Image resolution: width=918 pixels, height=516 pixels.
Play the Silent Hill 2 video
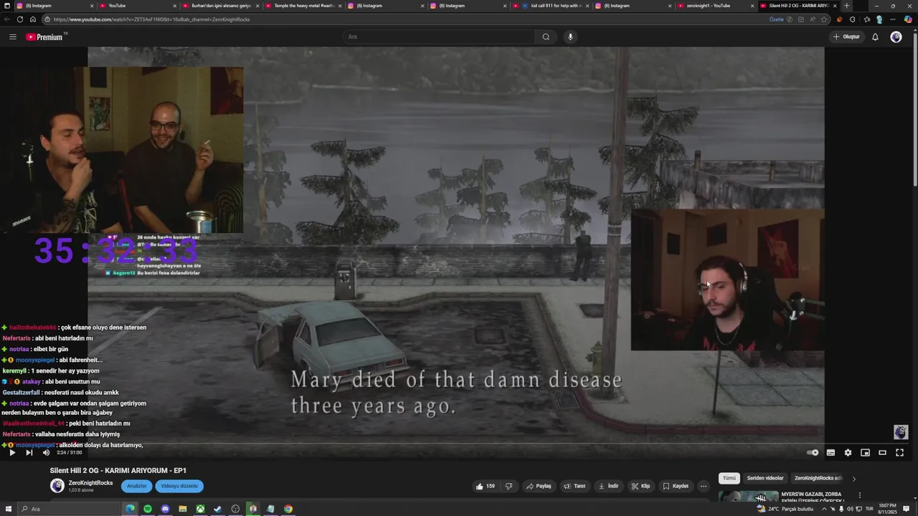[11, 452]
